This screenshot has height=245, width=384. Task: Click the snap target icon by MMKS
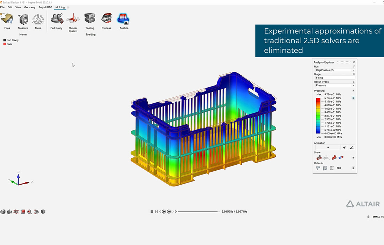(x=368, y=217)
